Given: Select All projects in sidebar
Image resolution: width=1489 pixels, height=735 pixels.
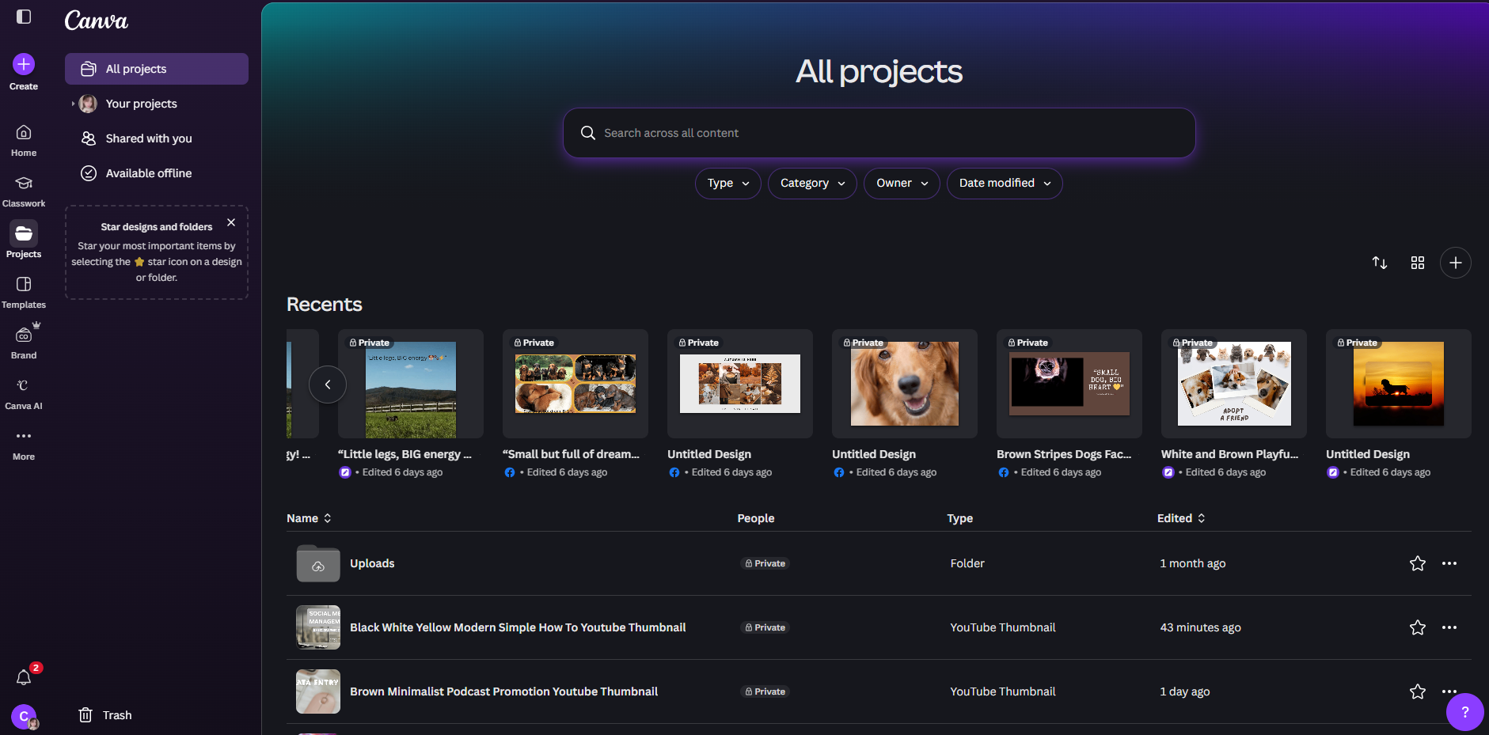Looking at the screenshot, I should 157,69.
